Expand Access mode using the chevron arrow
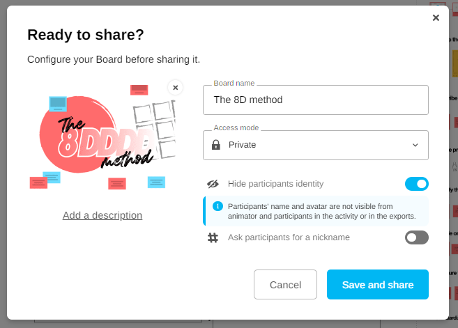The image size is (458, 328). coord(415,145)
